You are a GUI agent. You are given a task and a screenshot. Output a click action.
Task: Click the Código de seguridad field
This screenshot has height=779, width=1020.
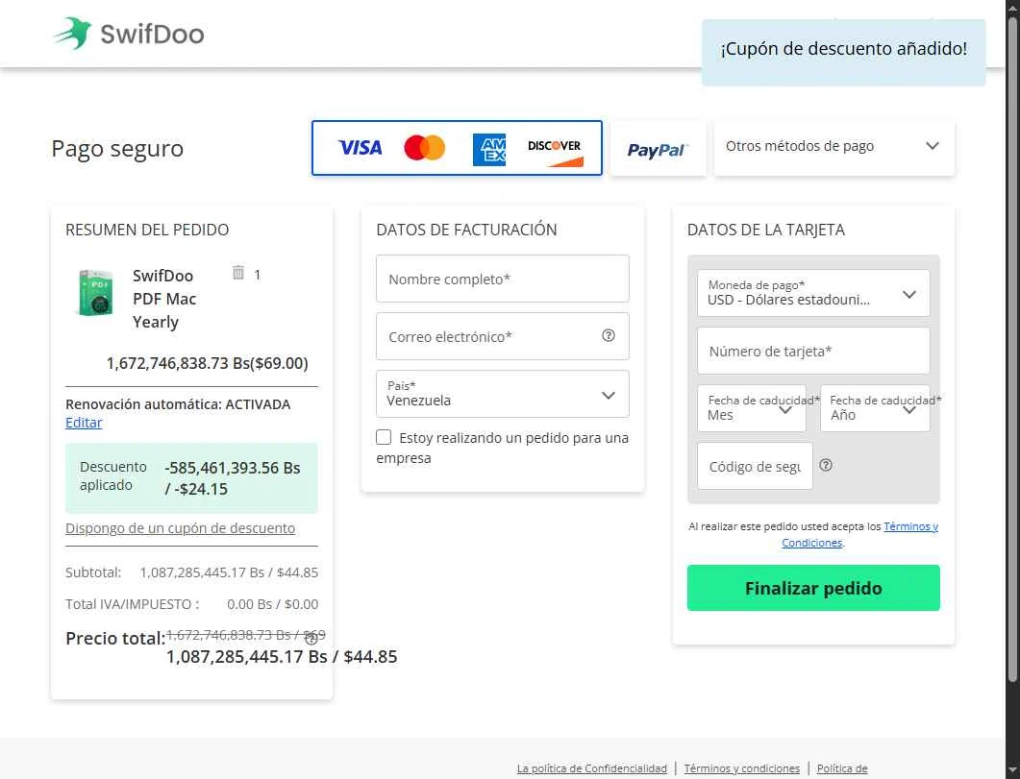[755, 466]
